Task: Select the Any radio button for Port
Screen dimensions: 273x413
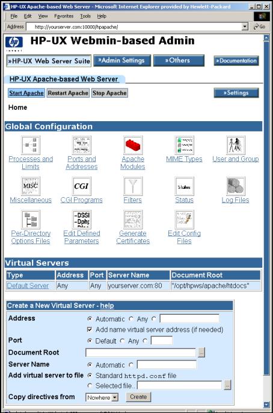Action: [x=122, y=341]
